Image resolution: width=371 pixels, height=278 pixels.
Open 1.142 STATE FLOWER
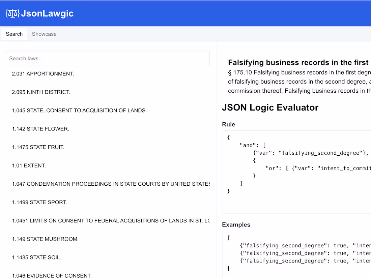click(x=40, y=129)
